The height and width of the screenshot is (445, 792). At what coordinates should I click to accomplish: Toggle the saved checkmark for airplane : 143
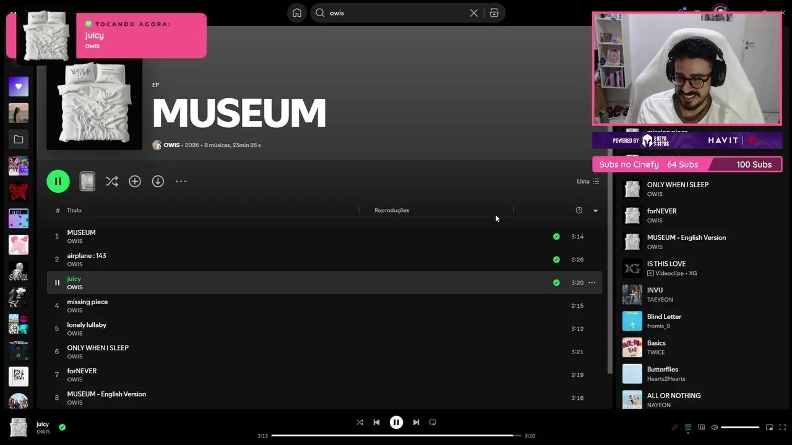[556, 260]
